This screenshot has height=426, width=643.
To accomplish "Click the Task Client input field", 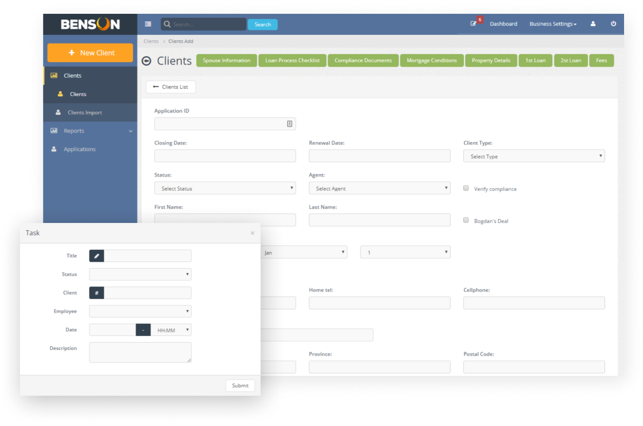I will (x=148, y=293).
